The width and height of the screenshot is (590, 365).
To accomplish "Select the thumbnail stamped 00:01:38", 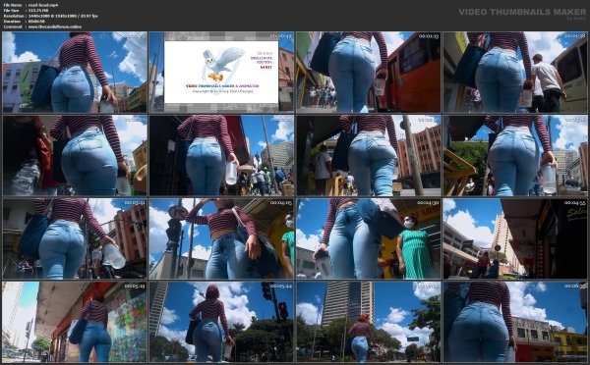I will [x=515, y=72].
